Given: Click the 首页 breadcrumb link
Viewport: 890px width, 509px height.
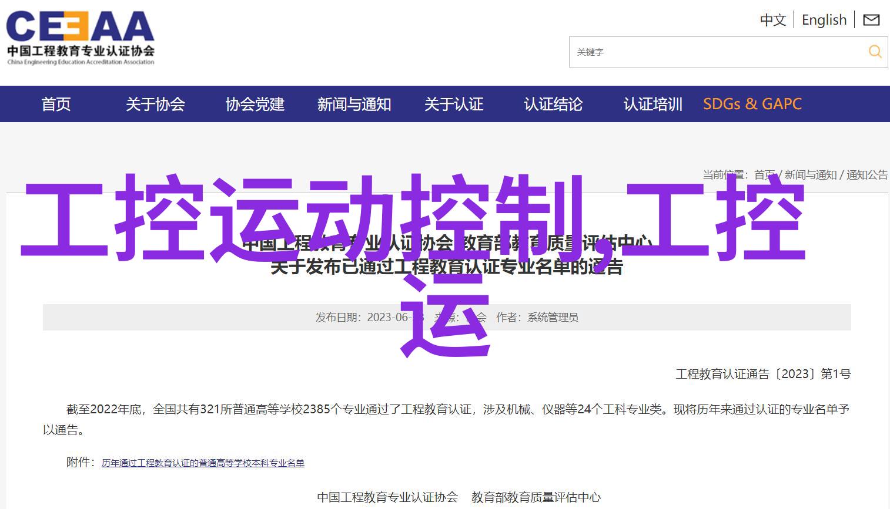Looking at the screenshot, I should coord(764,175).
